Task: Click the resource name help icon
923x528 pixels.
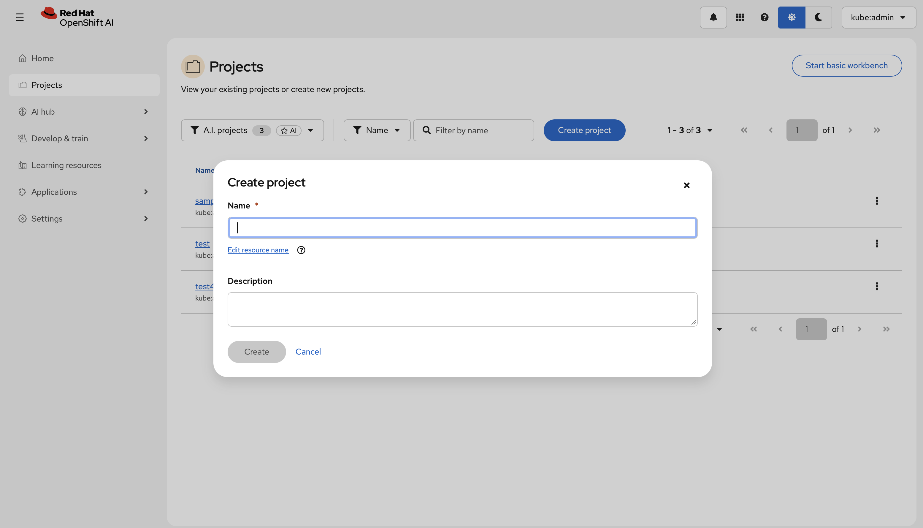Action: 301,250
